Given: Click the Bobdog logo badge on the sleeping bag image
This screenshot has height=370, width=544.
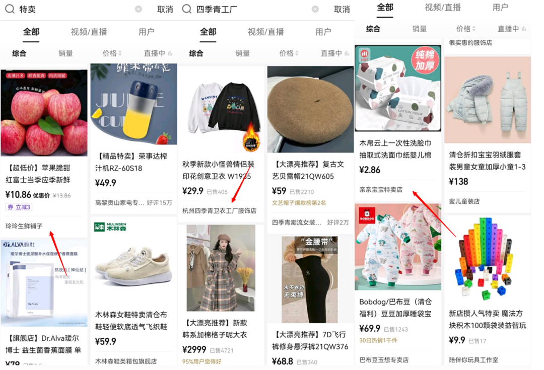Looking at the screenshot, I should 366,215.
